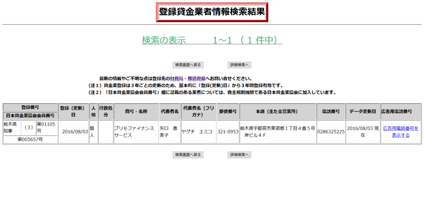The width and height of the screenshot is (424, 201).
Task: Open the 財務局 link
Action: click(x=176, y=79)
